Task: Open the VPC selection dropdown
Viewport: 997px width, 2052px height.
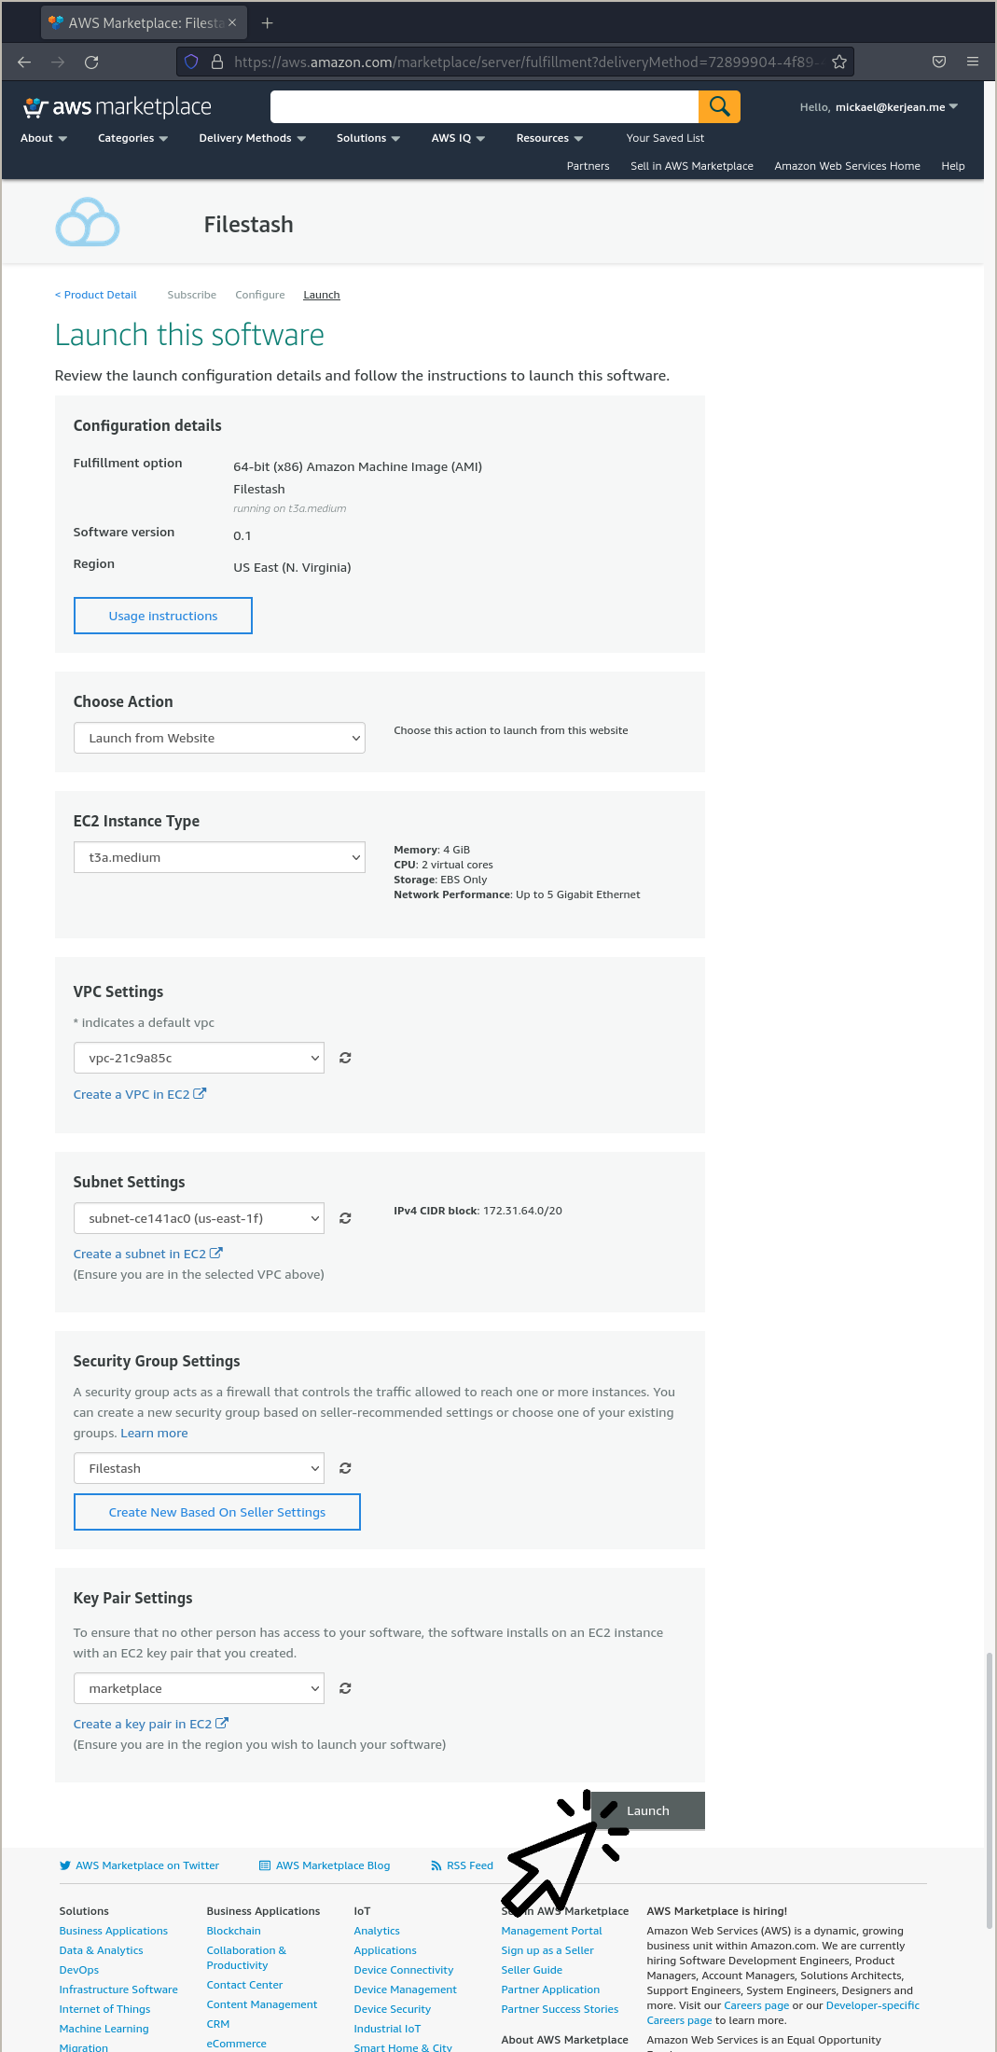Action: tap(199, 1058)
